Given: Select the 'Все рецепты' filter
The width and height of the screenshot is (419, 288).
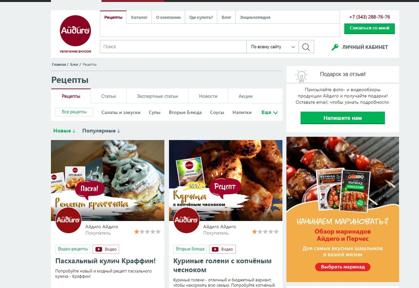Looking at the screenshot, I should click(74, 112).
